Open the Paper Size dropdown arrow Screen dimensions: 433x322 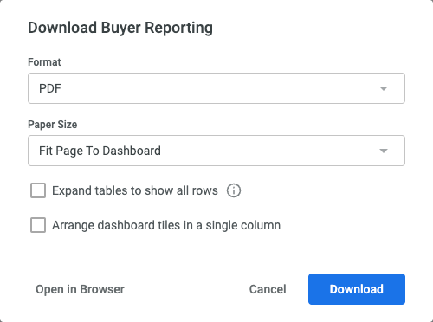[384, 151]
